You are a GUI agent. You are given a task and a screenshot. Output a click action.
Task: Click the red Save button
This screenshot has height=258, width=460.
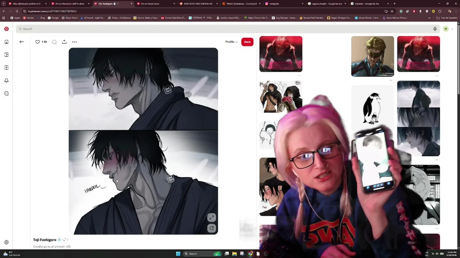point(247,42)
